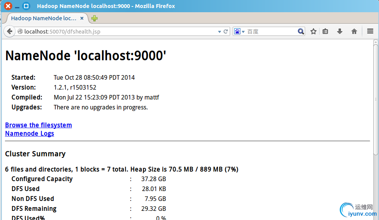This screenshot has width=379, height=220.
Task: Maximize the Firefox window
Action: pos(26,6)
